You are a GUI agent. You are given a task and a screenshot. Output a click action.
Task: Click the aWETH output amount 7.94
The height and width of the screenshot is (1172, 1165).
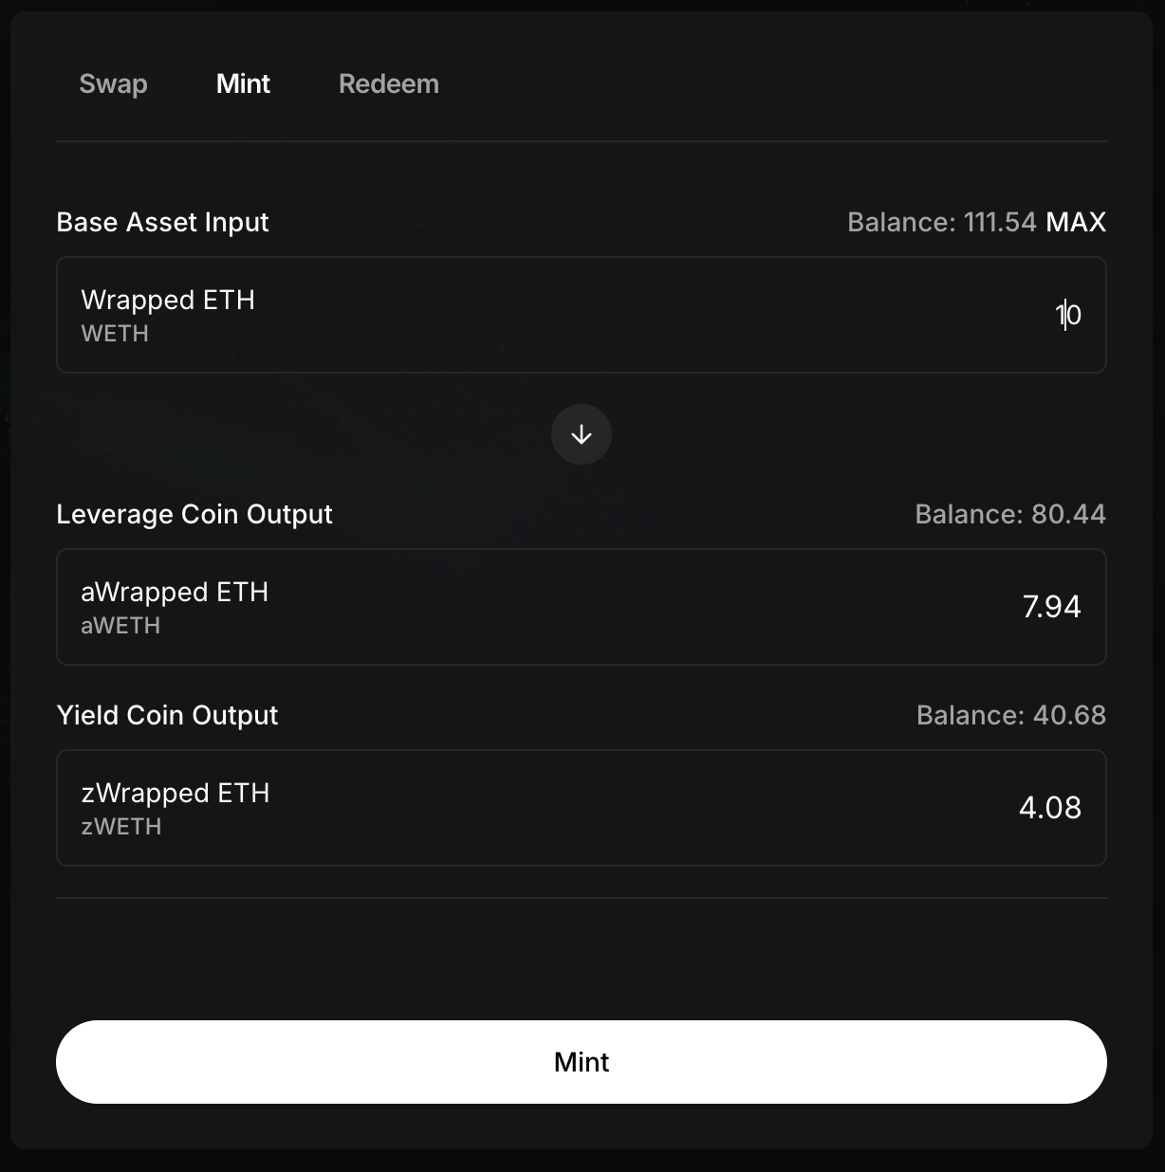[x=1051, y=607]
